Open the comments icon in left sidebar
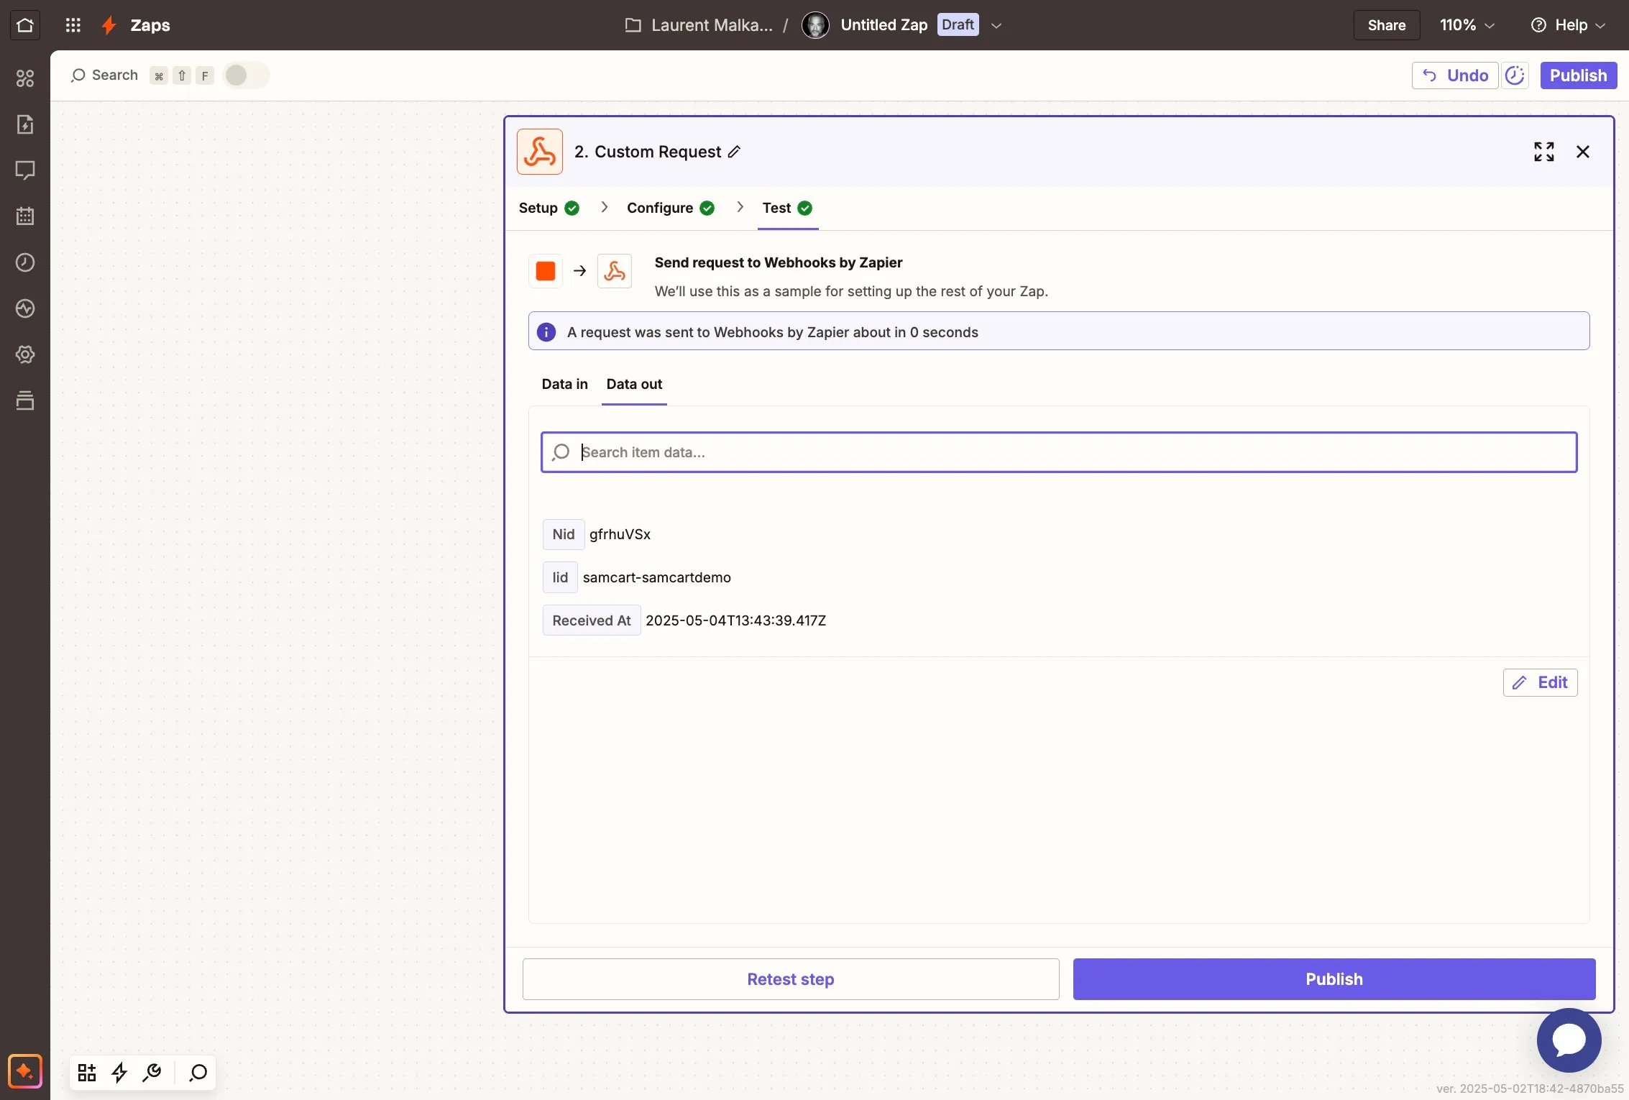 25,170
